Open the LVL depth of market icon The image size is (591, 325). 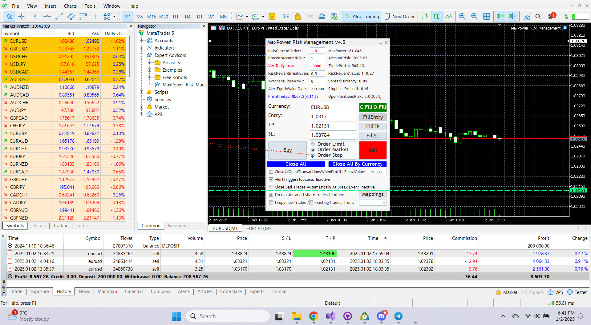pos(566,16)
